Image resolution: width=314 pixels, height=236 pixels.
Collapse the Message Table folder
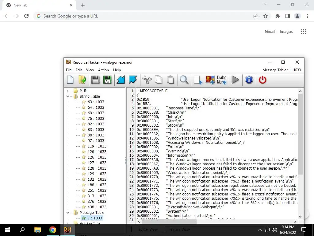click(68, 213)
